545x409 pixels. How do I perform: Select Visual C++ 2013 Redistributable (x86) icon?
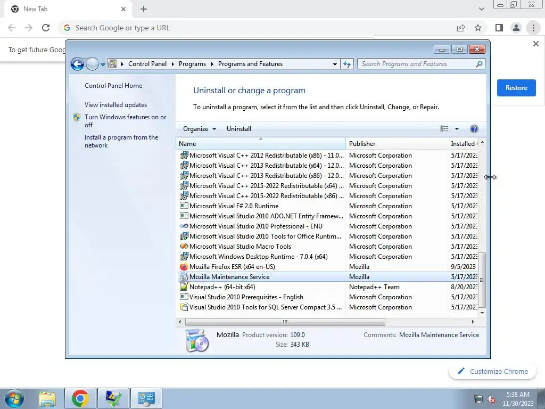coord(184,175)
